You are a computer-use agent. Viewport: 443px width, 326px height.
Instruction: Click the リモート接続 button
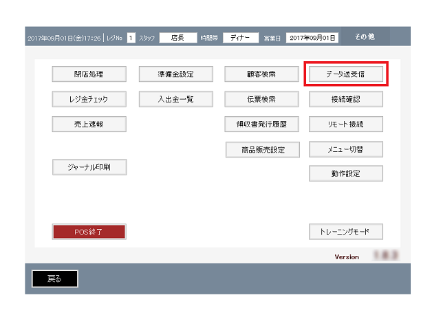pos(346,124)
